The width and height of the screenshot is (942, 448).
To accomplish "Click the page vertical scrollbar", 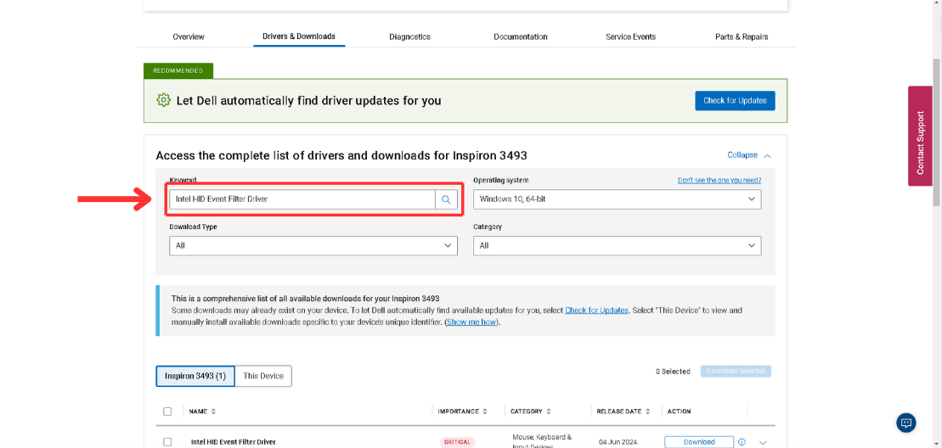I will (937, 132).
